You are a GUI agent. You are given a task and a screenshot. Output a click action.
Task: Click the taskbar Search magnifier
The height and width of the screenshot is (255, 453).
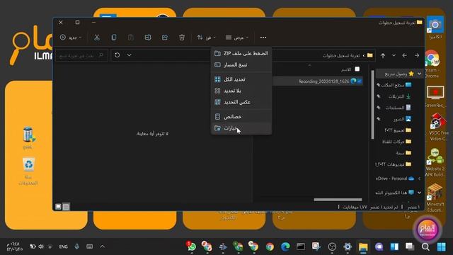(x=425, y=247)
